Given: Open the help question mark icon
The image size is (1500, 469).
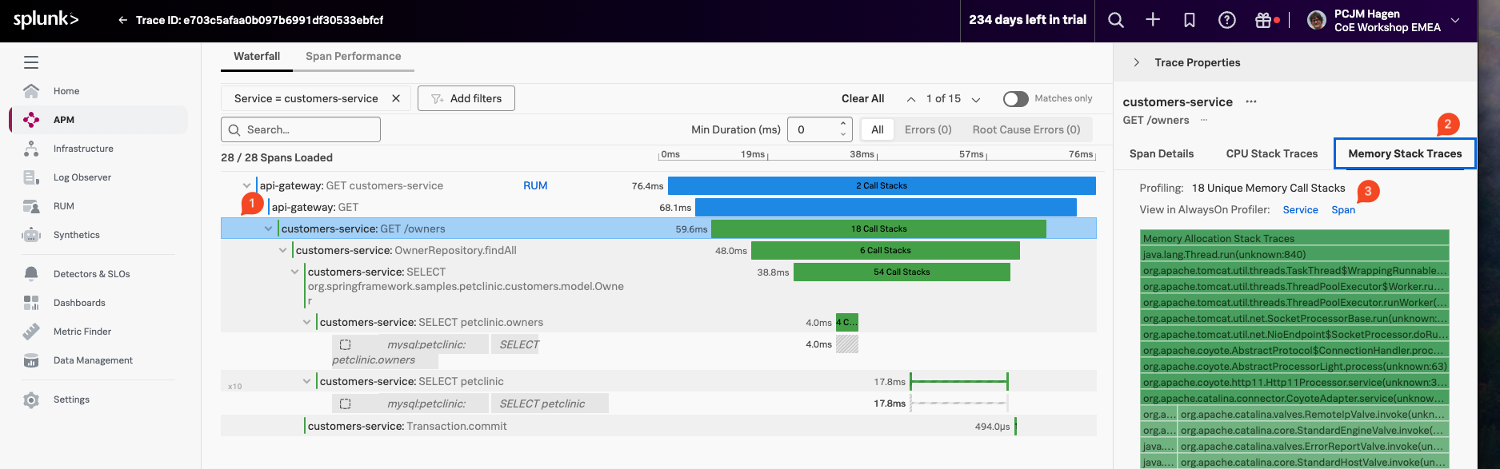Looking at the screenshot, I should pos(1226,21).
